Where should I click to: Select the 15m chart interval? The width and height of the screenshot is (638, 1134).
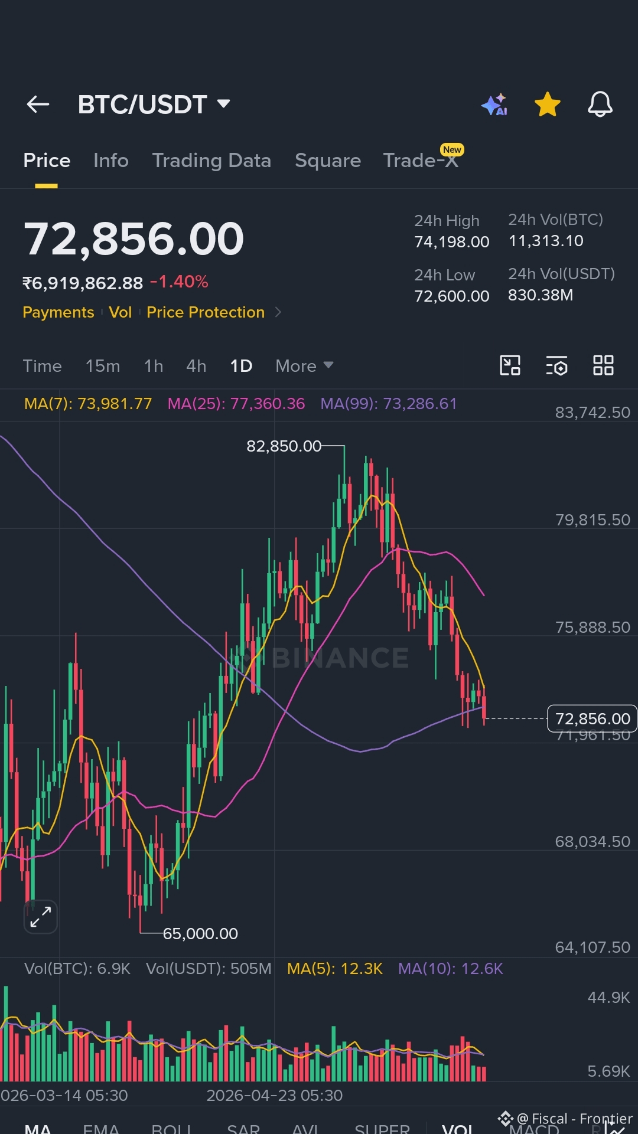[x=103, y=366]
